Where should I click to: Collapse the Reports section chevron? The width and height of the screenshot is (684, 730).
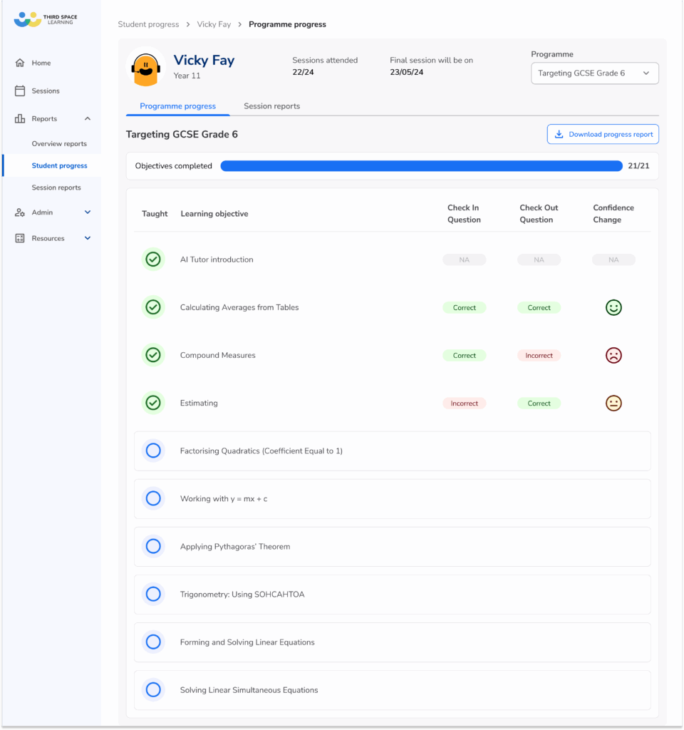(88, 118)
